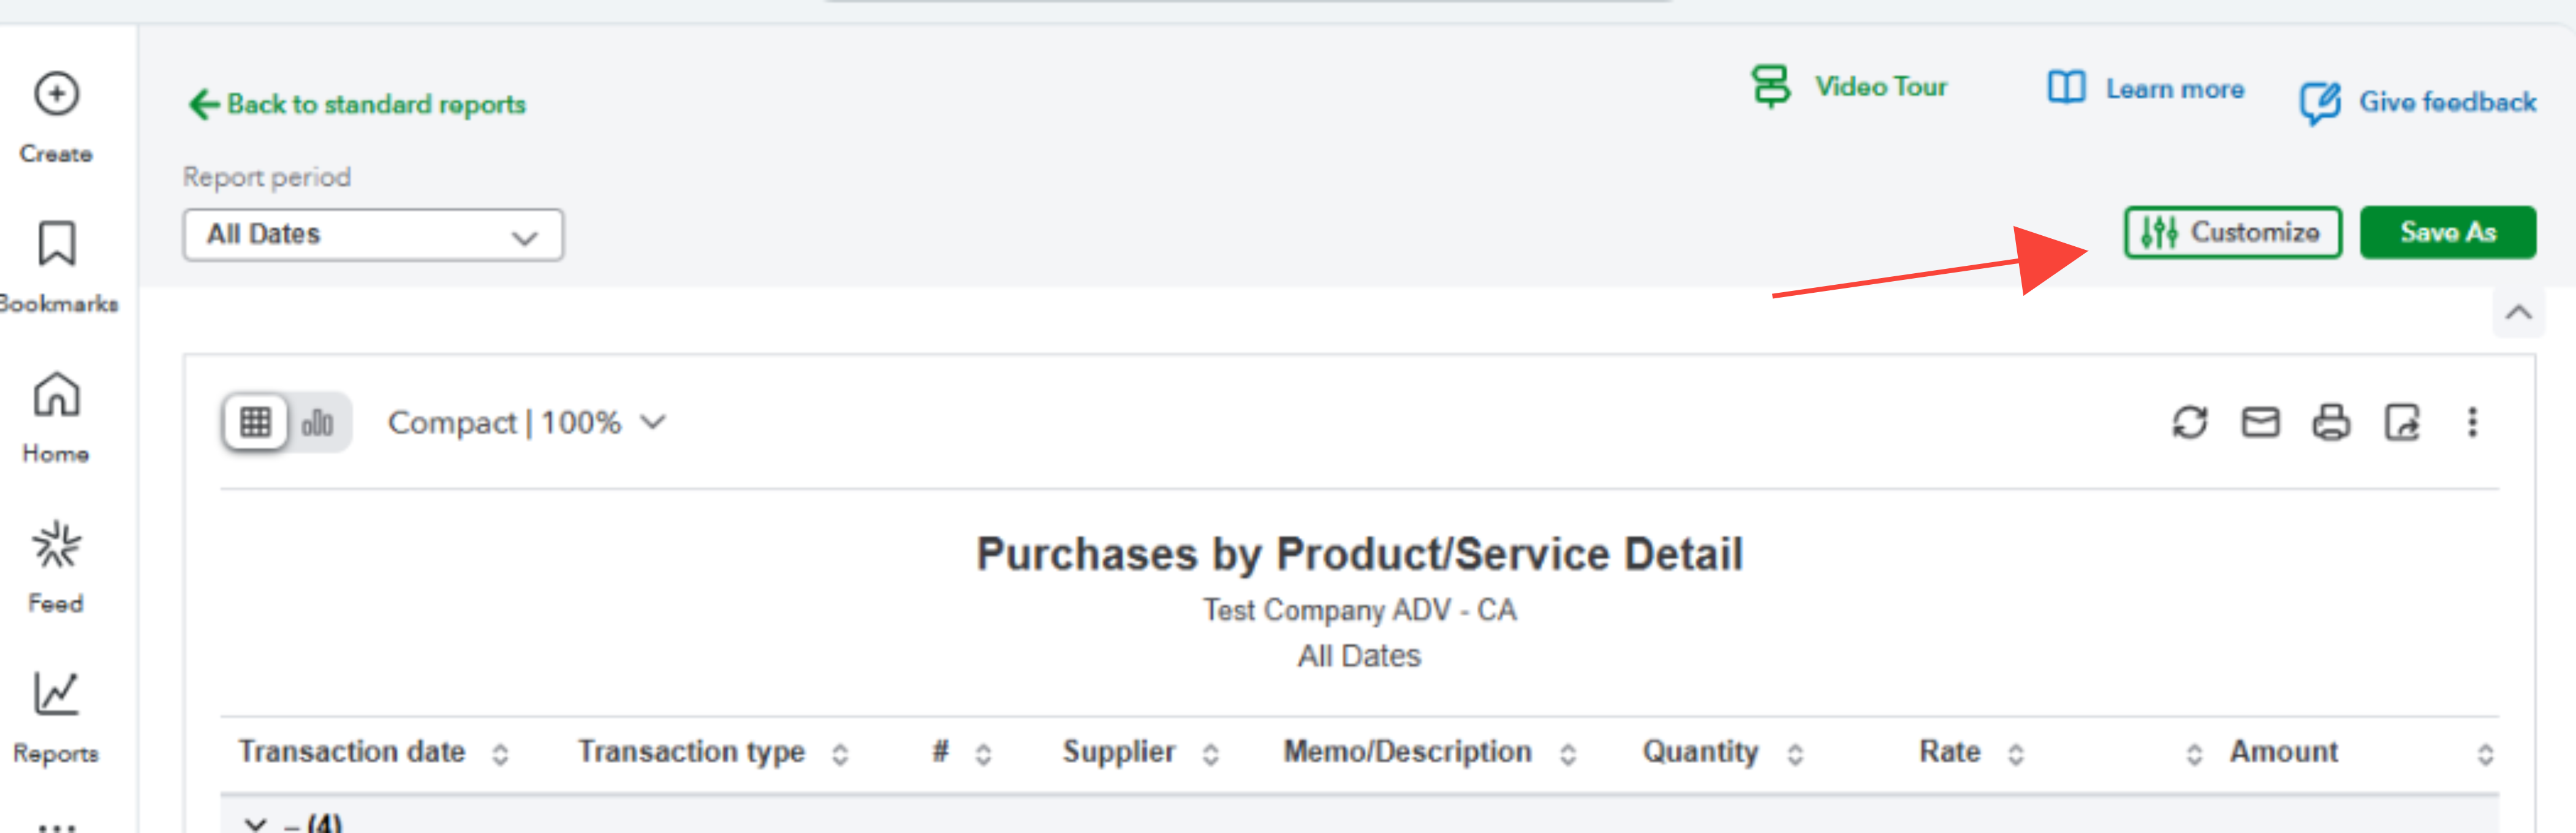Click the green Save As button
The width and height of the screenshot is (2576, 833).
pos(2447,233)
